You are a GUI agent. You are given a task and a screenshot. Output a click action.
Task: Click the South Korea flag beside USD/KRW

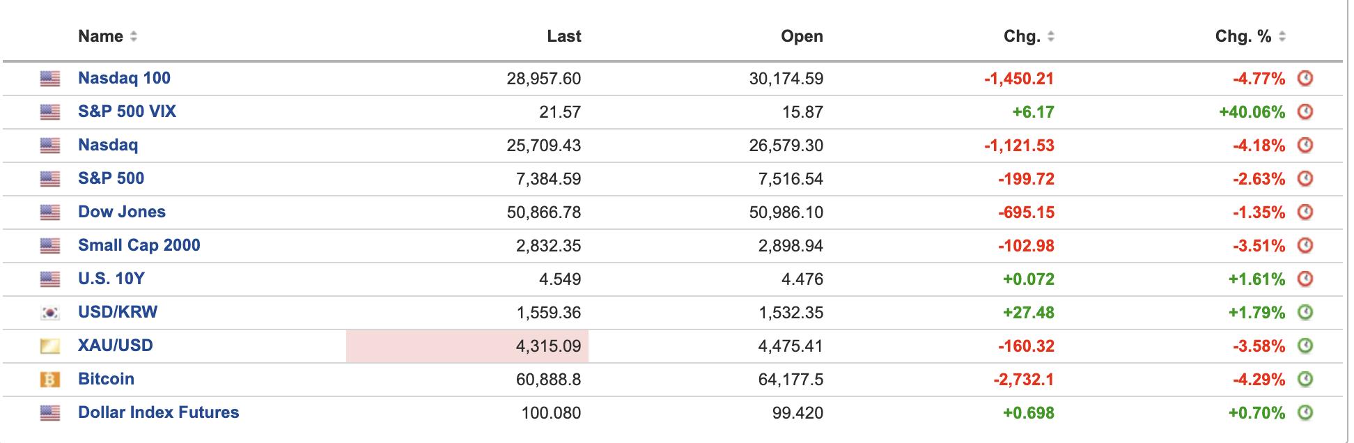point(50,313)
